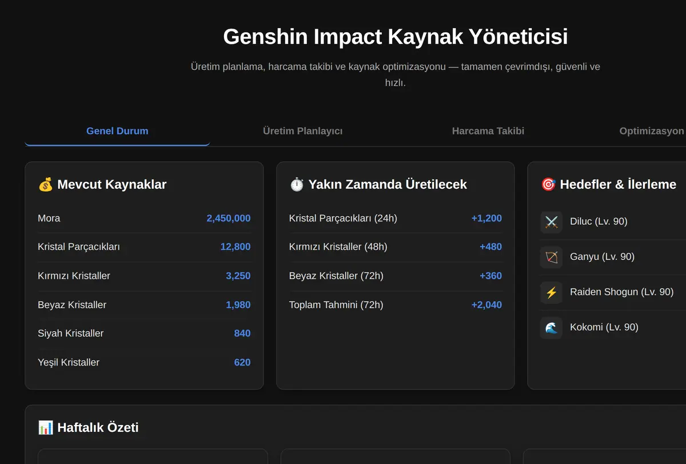Click the Raiden Shogun lightning icon
This screenshot has width=686, height=464.
coord(551,292)
